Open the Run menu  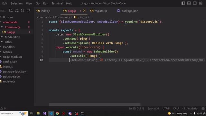pos(46,4)
